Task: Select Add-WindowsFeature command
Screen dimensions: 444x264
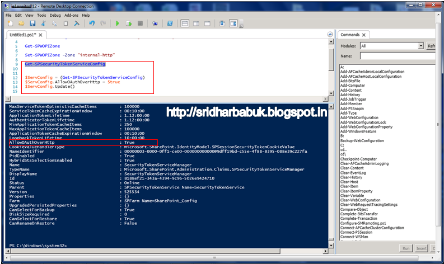Action: pos(358,131)
